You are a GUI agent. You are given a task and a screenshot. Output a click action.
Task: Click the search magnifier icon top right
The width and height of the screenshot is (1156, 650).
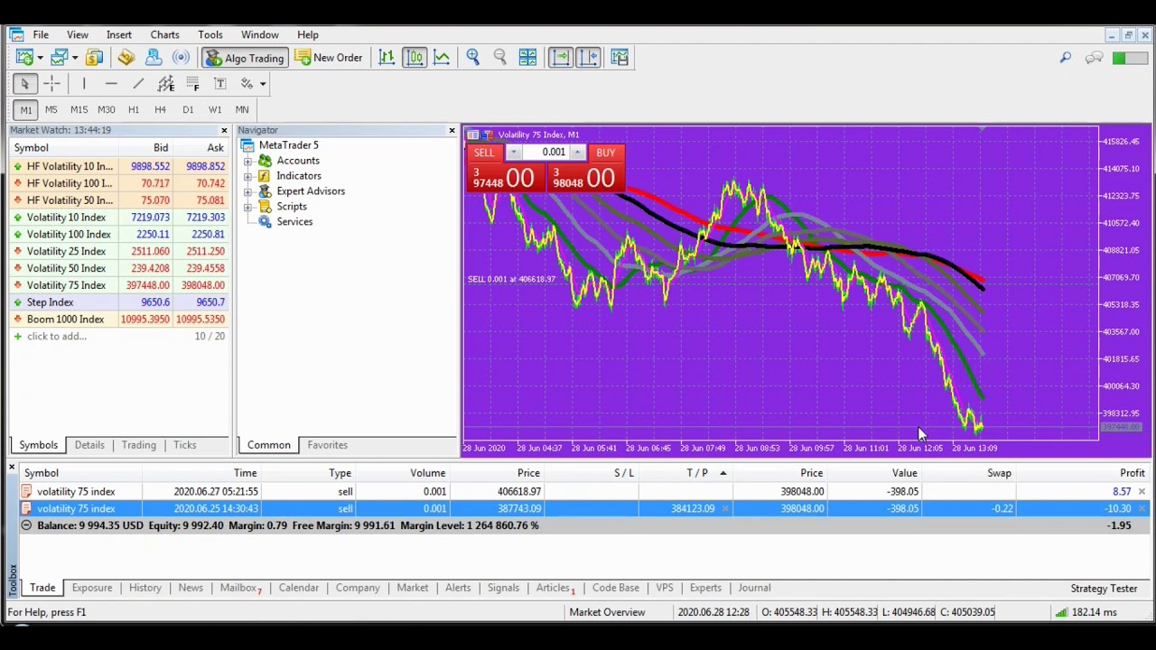pyautogui.click(x=1066, y=58)
